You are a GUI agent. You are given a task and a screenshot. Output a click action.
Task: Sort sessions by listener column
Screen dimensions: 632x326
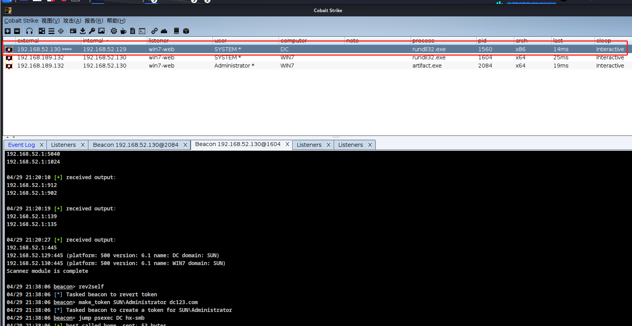click(x=180, y=41)
